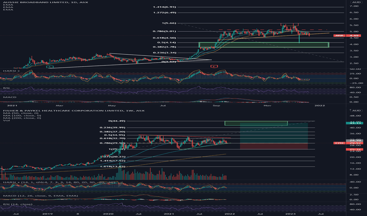Click the 1.414(17.52) Fibonacci level label
This screenshot has width=367, height=216.
113,161
